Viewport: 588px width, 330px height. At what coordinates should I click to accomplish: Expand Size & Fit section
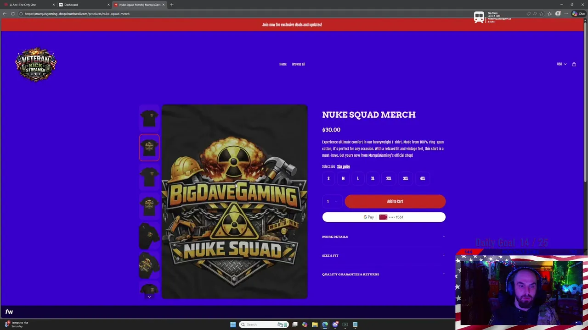(x=384, y=255)
